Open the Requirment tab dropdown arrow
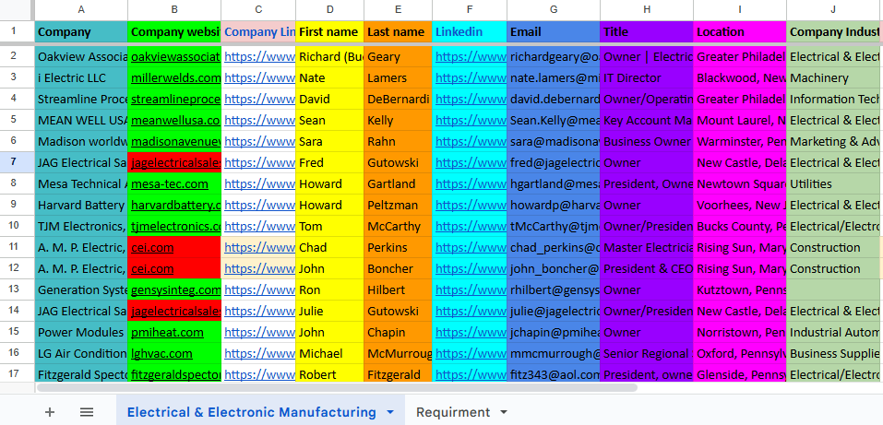 click(x=504, y=412)
